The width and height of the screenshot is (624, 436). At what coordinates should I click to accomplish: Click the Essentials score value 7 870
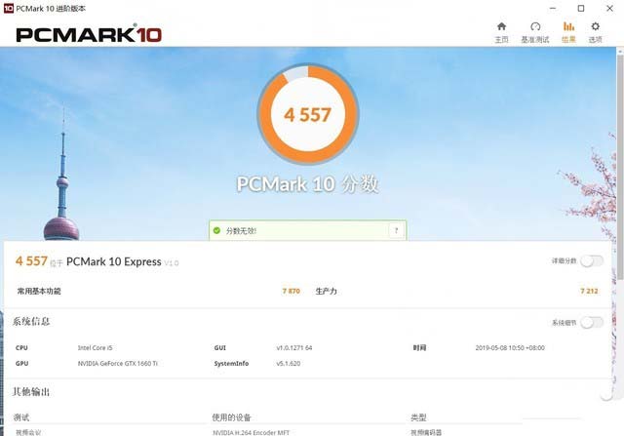(291, 291)
